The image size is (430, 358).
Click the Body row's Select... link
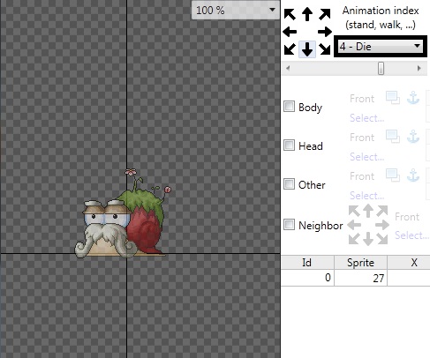366,118
